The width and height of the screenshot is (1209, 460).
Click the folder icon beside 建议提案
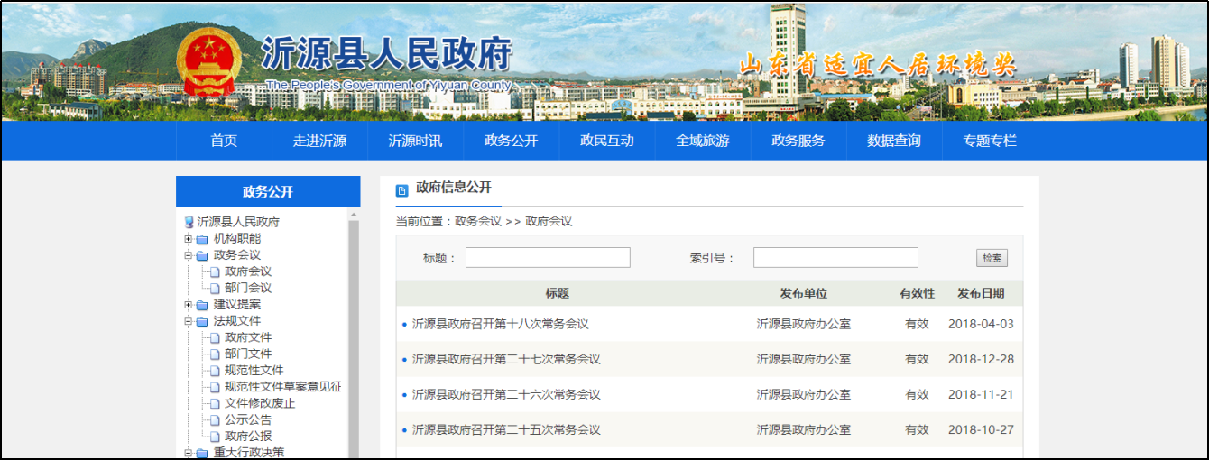202,305
